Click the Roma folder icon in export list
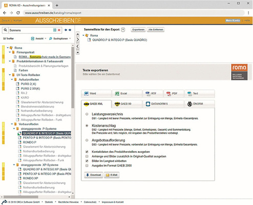This screenshot has width=253, height=205. tap(87, 35)
